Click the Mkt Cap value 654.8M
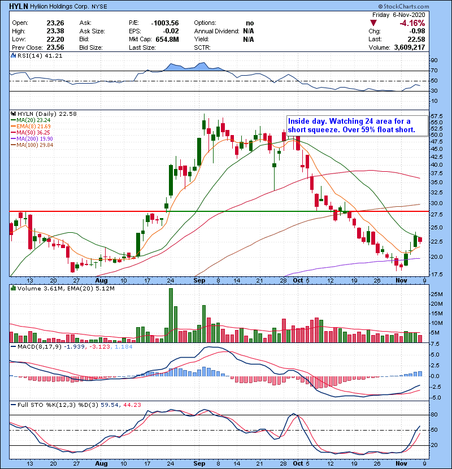 167,39
